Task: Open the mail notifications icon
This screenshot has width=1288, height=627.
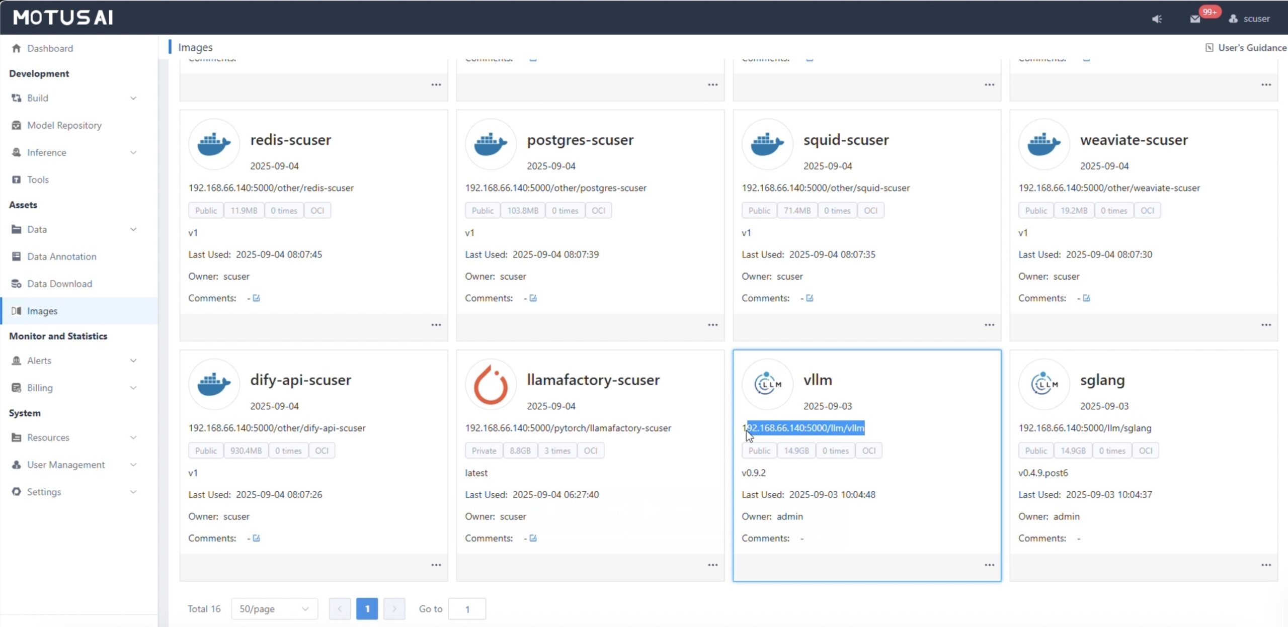Action: (1195, 19)
